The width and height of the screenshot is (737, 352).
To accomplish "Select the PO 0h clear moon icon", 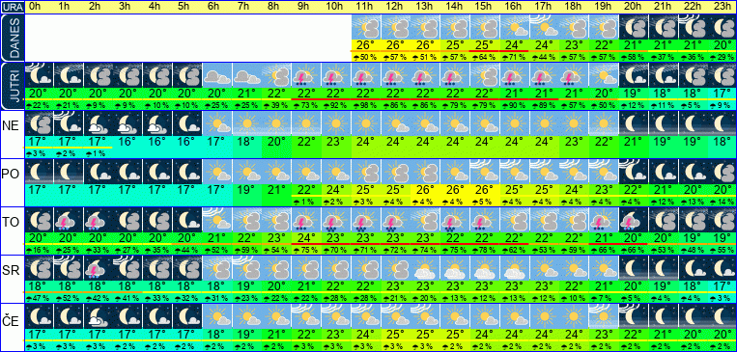I will (x=39, y=172).
